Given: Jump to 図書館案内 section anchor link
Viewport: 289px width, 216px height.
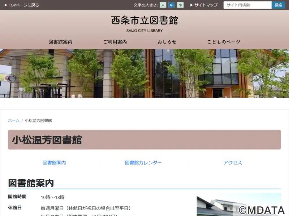Looking at the screenshot, I should pos(54,163).
